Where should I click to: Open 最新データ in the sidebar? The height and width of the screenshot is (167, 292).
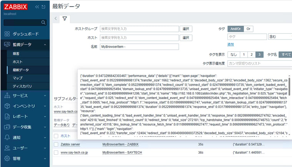tap(21, 70)
